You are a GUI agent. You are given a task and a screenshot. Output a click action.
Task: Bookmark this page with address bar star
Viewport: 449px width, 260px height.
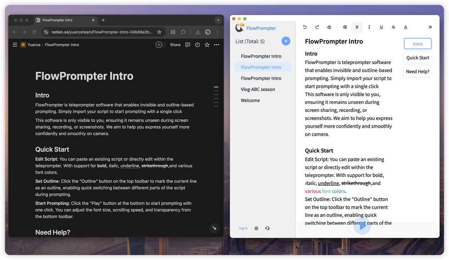tap(159, 32)
